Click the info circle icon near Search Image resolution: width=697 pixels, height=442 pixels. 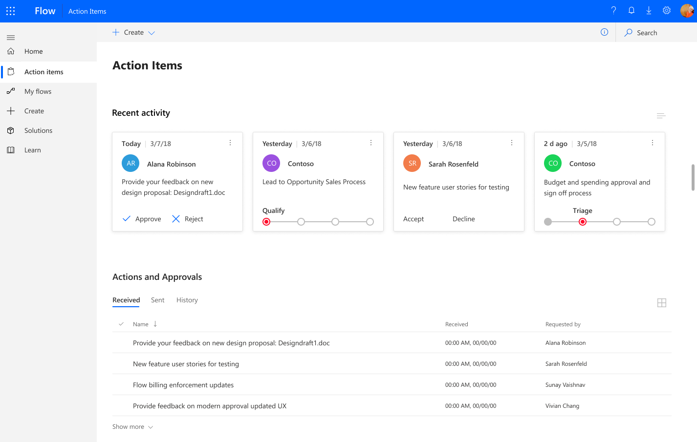click(605, 32)
